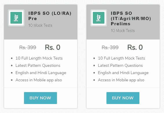Click 'English and Hindi Language' in right card
164x113 pixels.
(x=123, y=73)
